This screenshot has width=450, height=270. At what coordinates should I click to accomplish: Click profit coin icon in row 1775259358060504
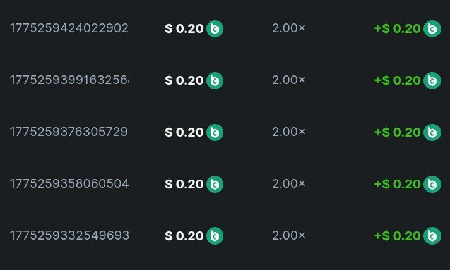[x=432, y=184]
